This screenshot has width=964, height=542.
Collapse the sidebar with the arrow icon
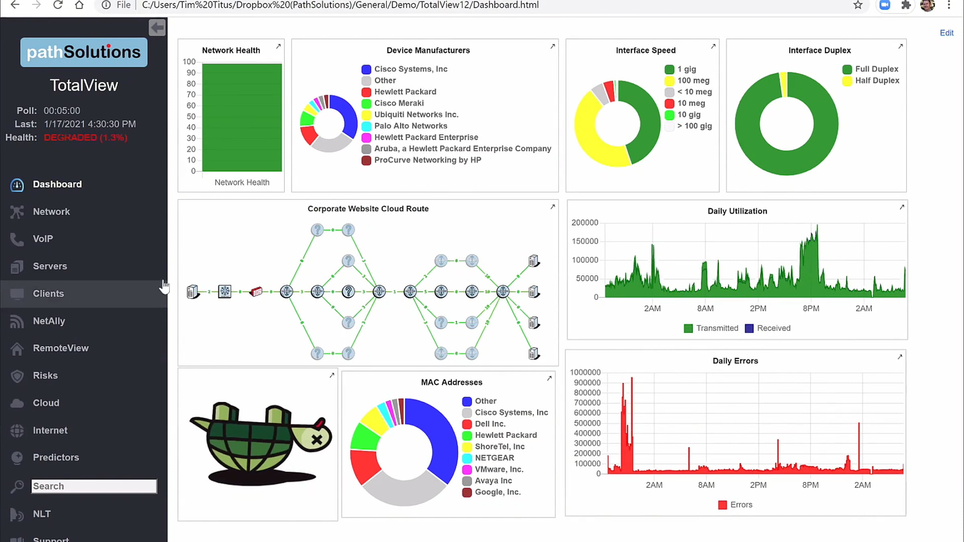pos(157,27)
